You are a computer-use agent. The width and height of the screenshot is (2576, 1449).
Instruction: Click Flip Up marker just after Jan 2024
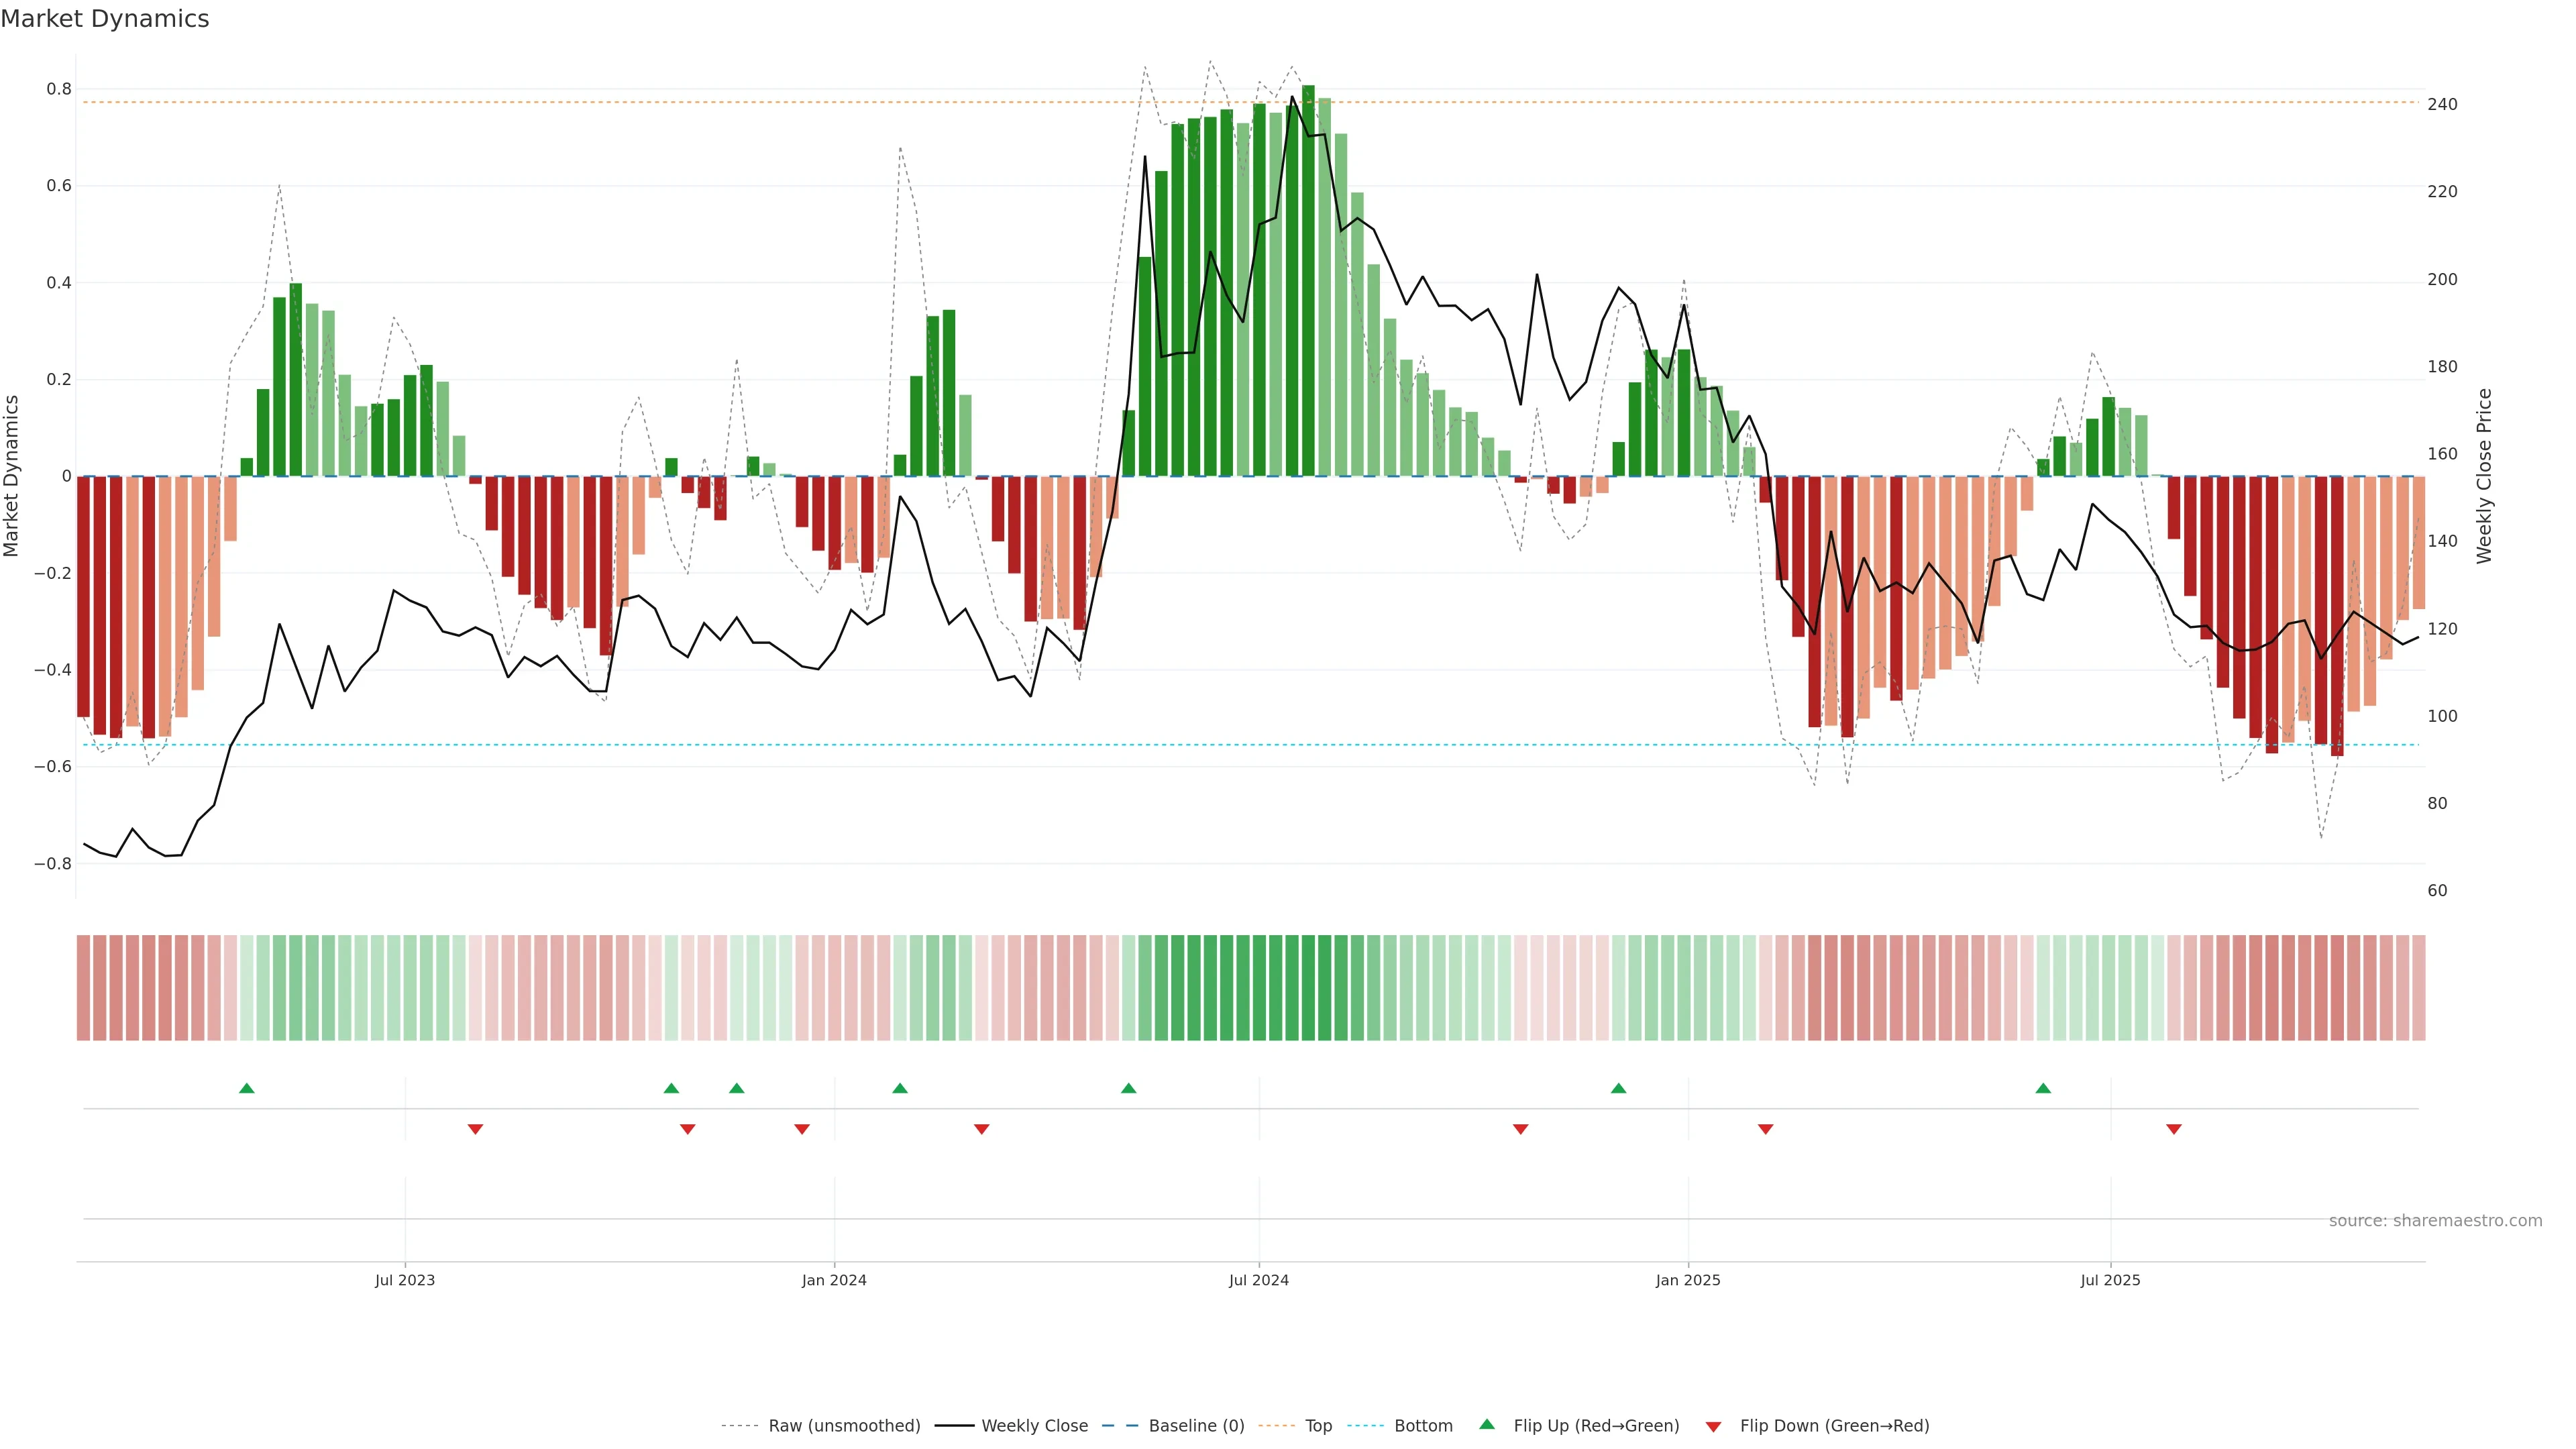click(x=900, y=1088)
